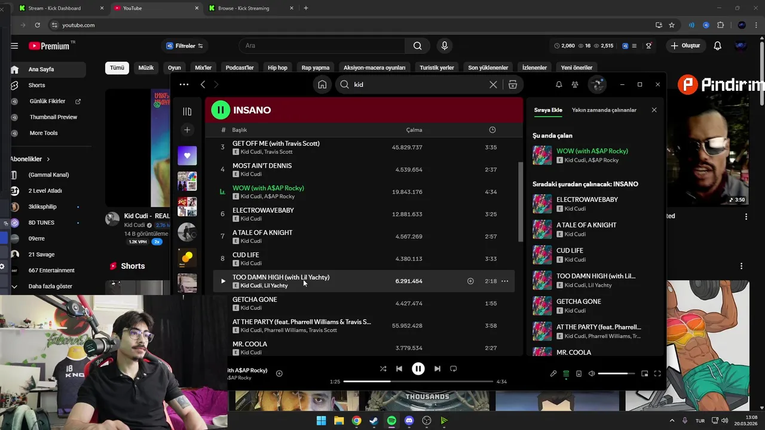
Task: Open new browser tab with plus button
Action: pos(305,8)
